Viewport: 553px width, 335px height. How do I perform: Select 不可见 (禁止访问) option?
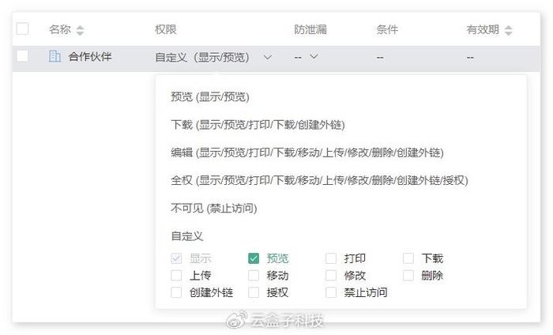point(214,209)
